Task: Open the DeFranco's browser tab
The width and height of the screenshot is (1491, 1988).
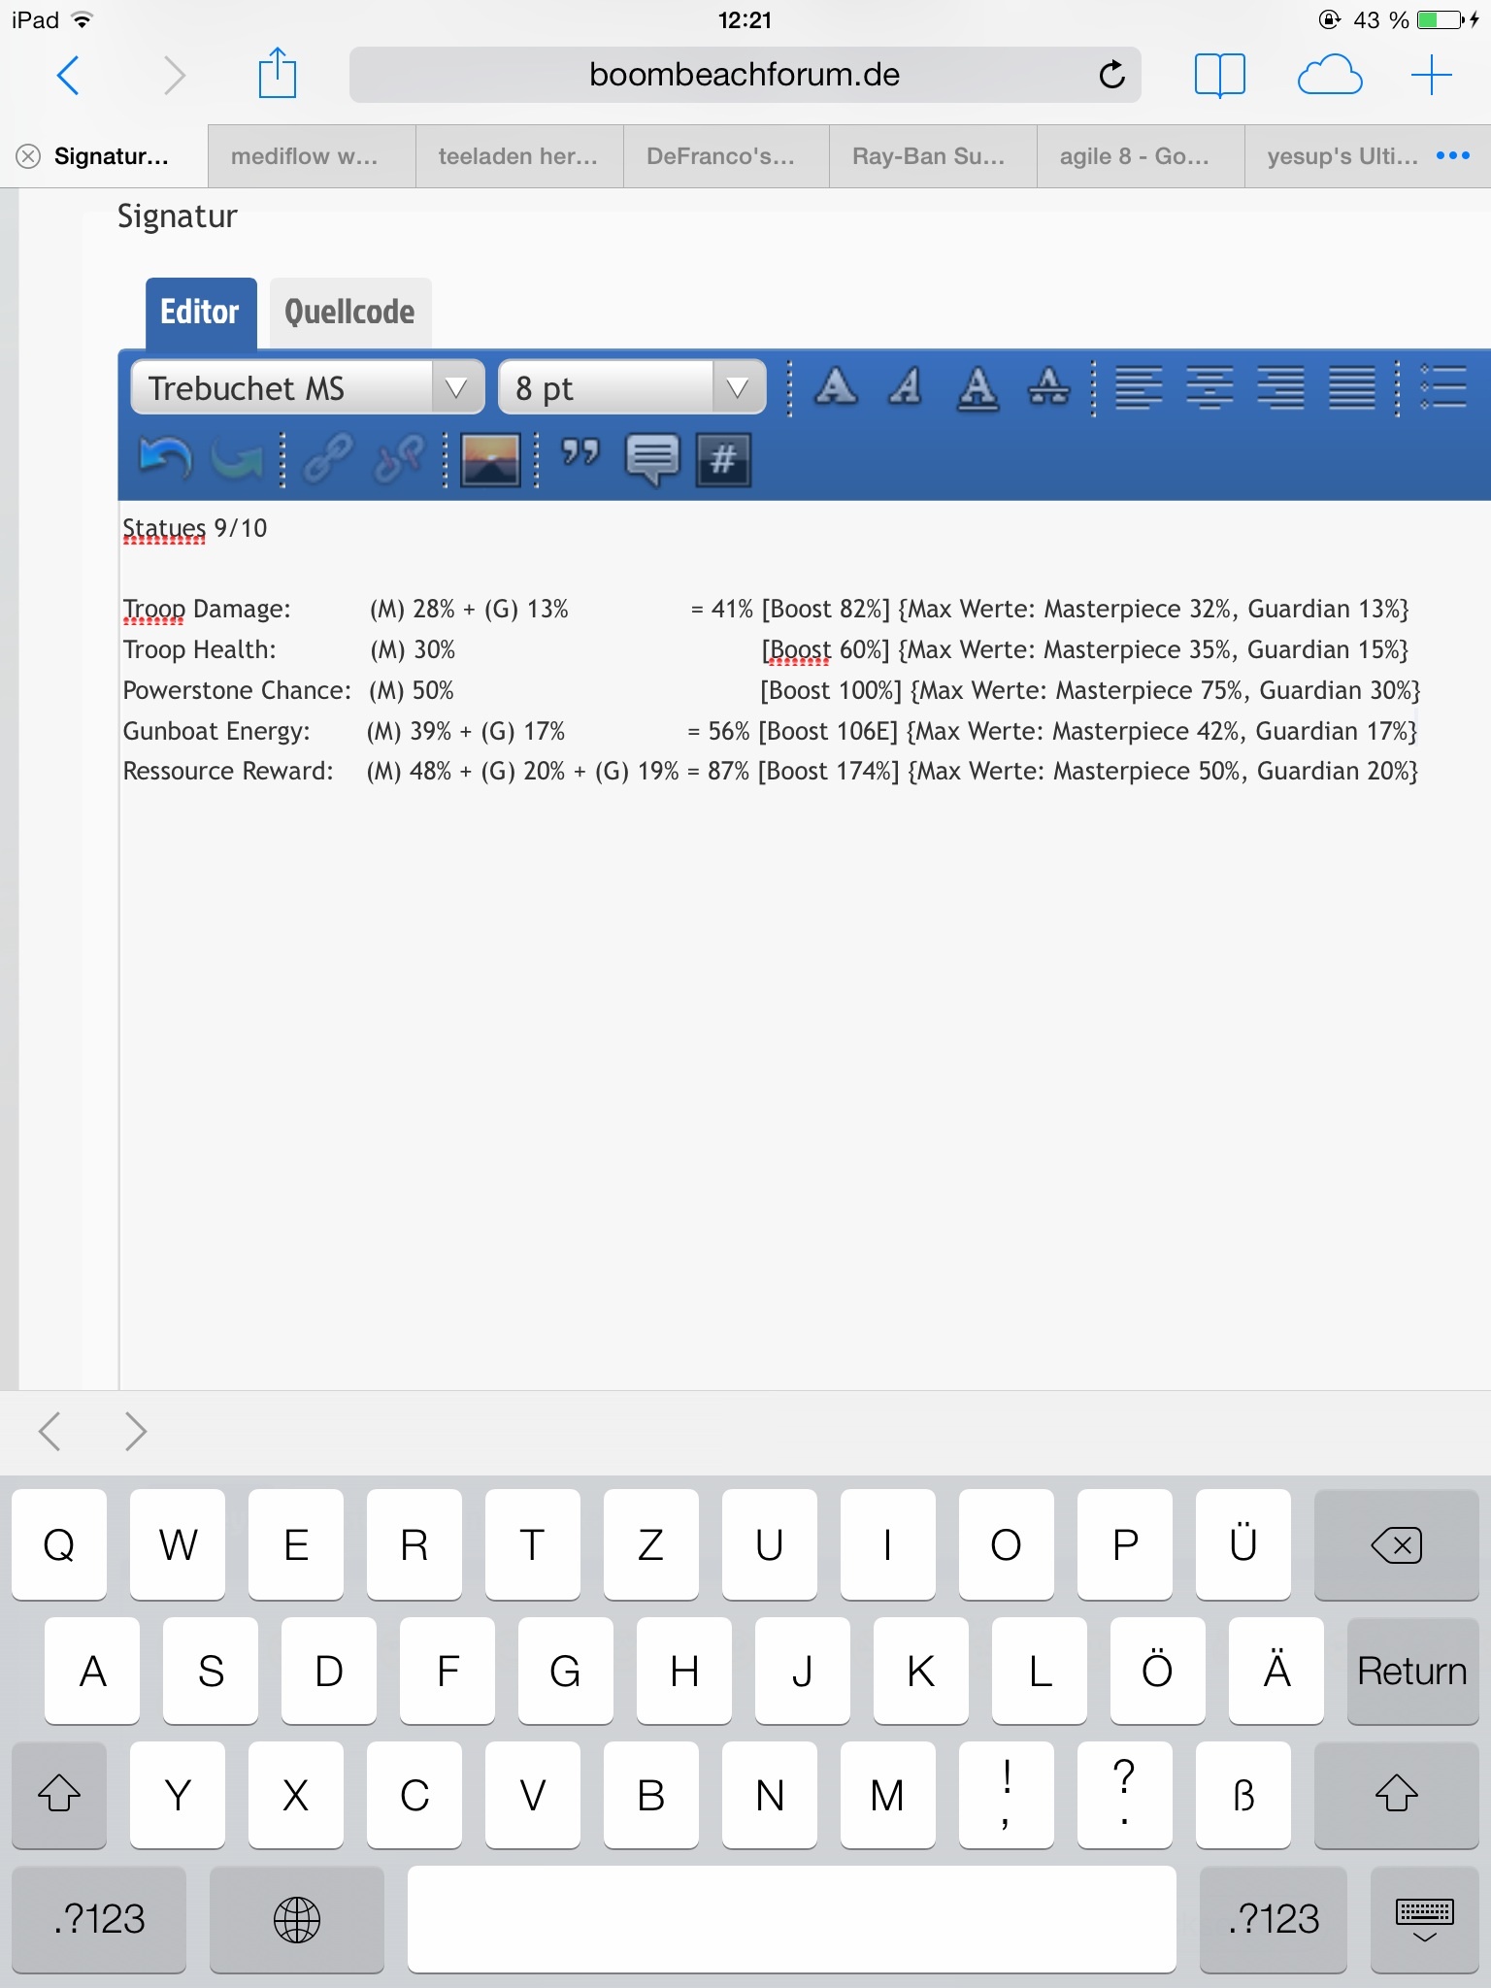Action: (720, 156)
